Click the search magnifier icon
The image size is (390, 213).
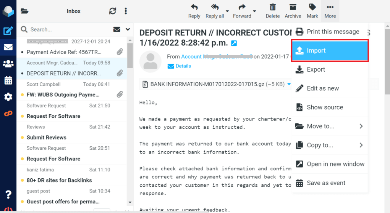(24, 29)
